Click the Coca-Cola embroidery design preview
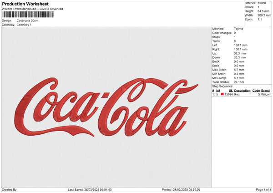The height and width of the screenshot is (193, 273). [106, 107]
